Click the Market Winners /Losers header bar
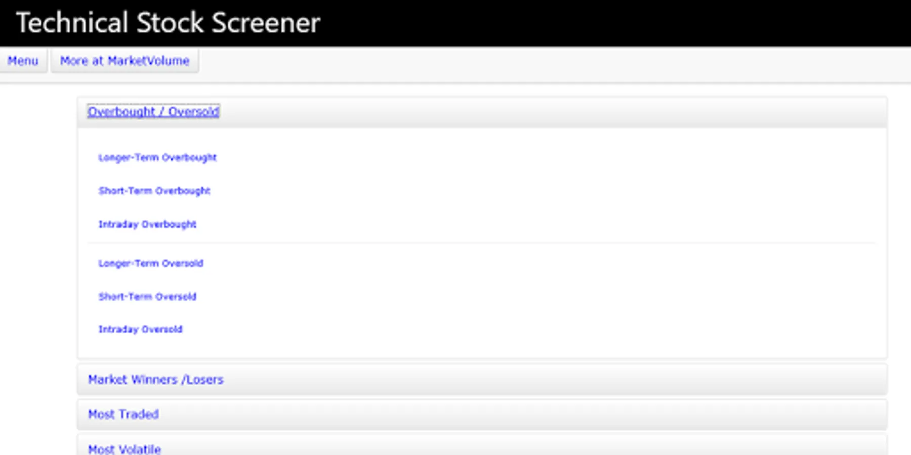This screenshot has width=911, height=455. coord(482,380)
